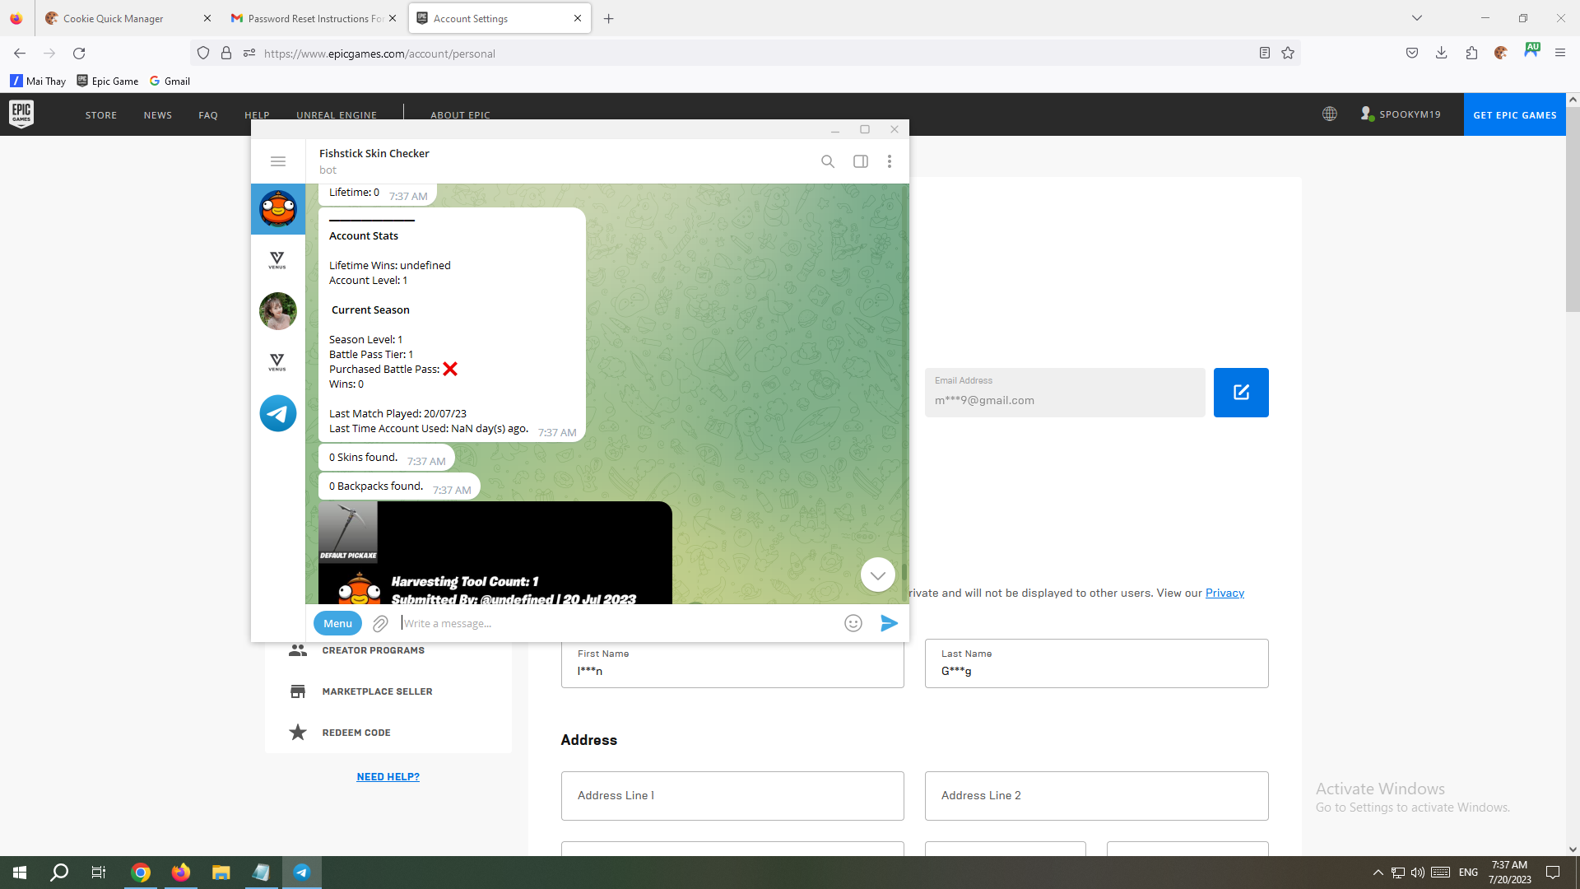Open SPOOKYM19 account menu
The height and width of the screenshot is (889, 1580).
pos(1400,114)
